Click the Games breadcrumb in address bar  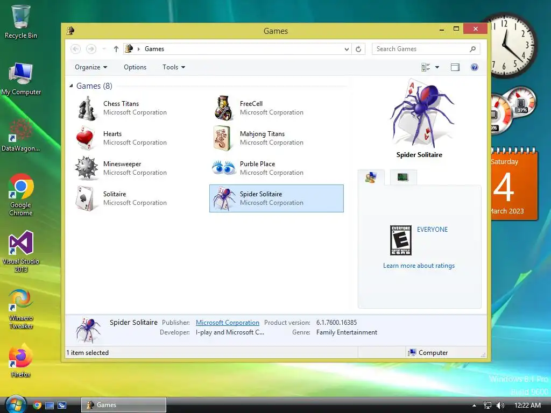click(154, 49)
